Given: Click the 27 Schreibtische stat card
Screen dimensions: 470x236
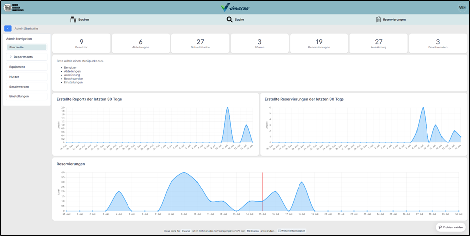Looking at the screenshot, I should 200,43.
